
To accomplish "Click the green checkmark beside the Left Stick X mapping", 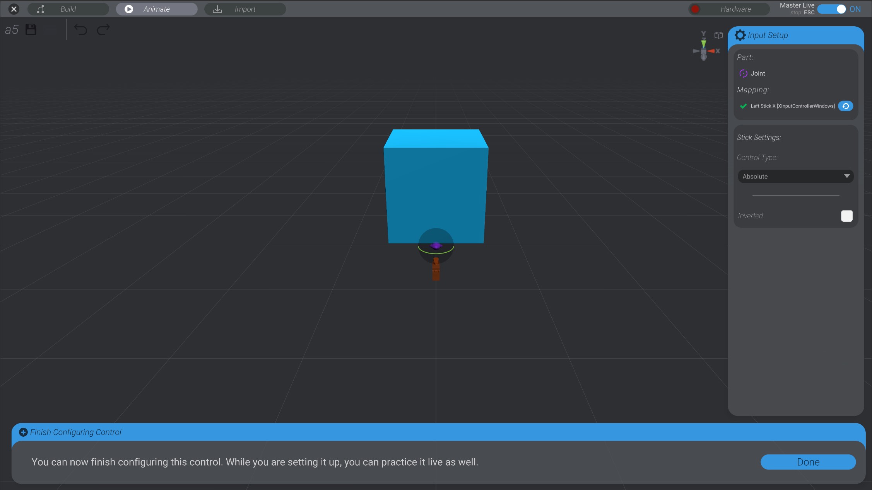I will click(743, 106).
